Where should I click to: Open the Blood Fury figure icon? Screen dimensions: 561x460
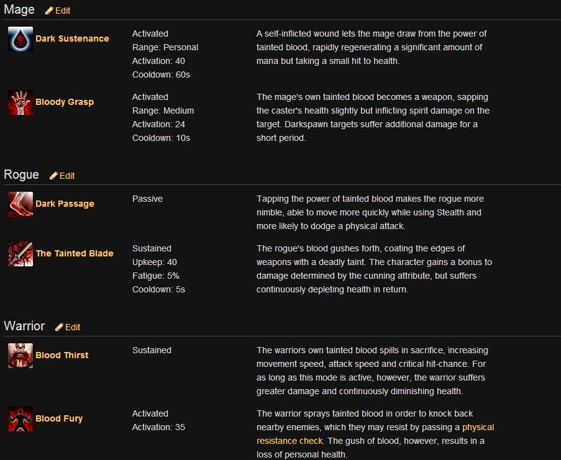click(21, 419)
